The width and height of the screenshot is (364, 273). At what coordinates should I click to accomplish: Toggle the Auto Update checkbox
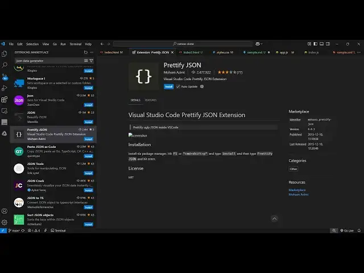178,86
